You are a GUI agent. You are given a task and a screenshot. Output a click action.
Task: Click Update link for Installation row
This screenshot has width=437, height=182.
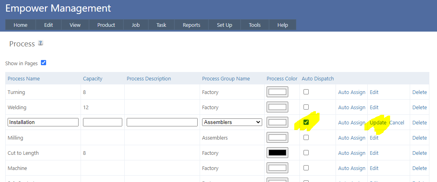click(378, 123)
